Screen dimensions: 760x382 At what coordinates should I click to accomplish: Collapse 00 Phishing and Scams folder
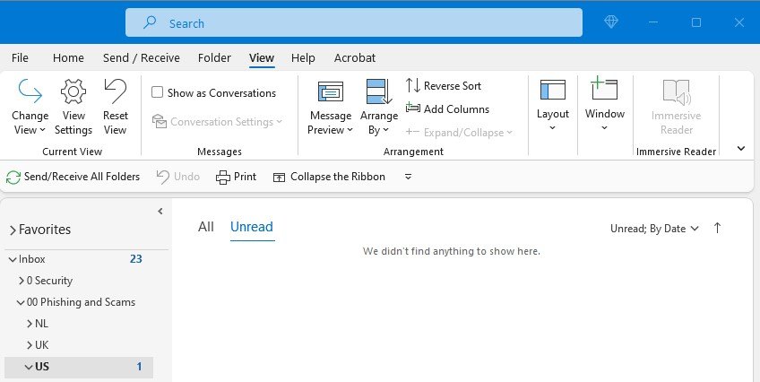[21, 302]
